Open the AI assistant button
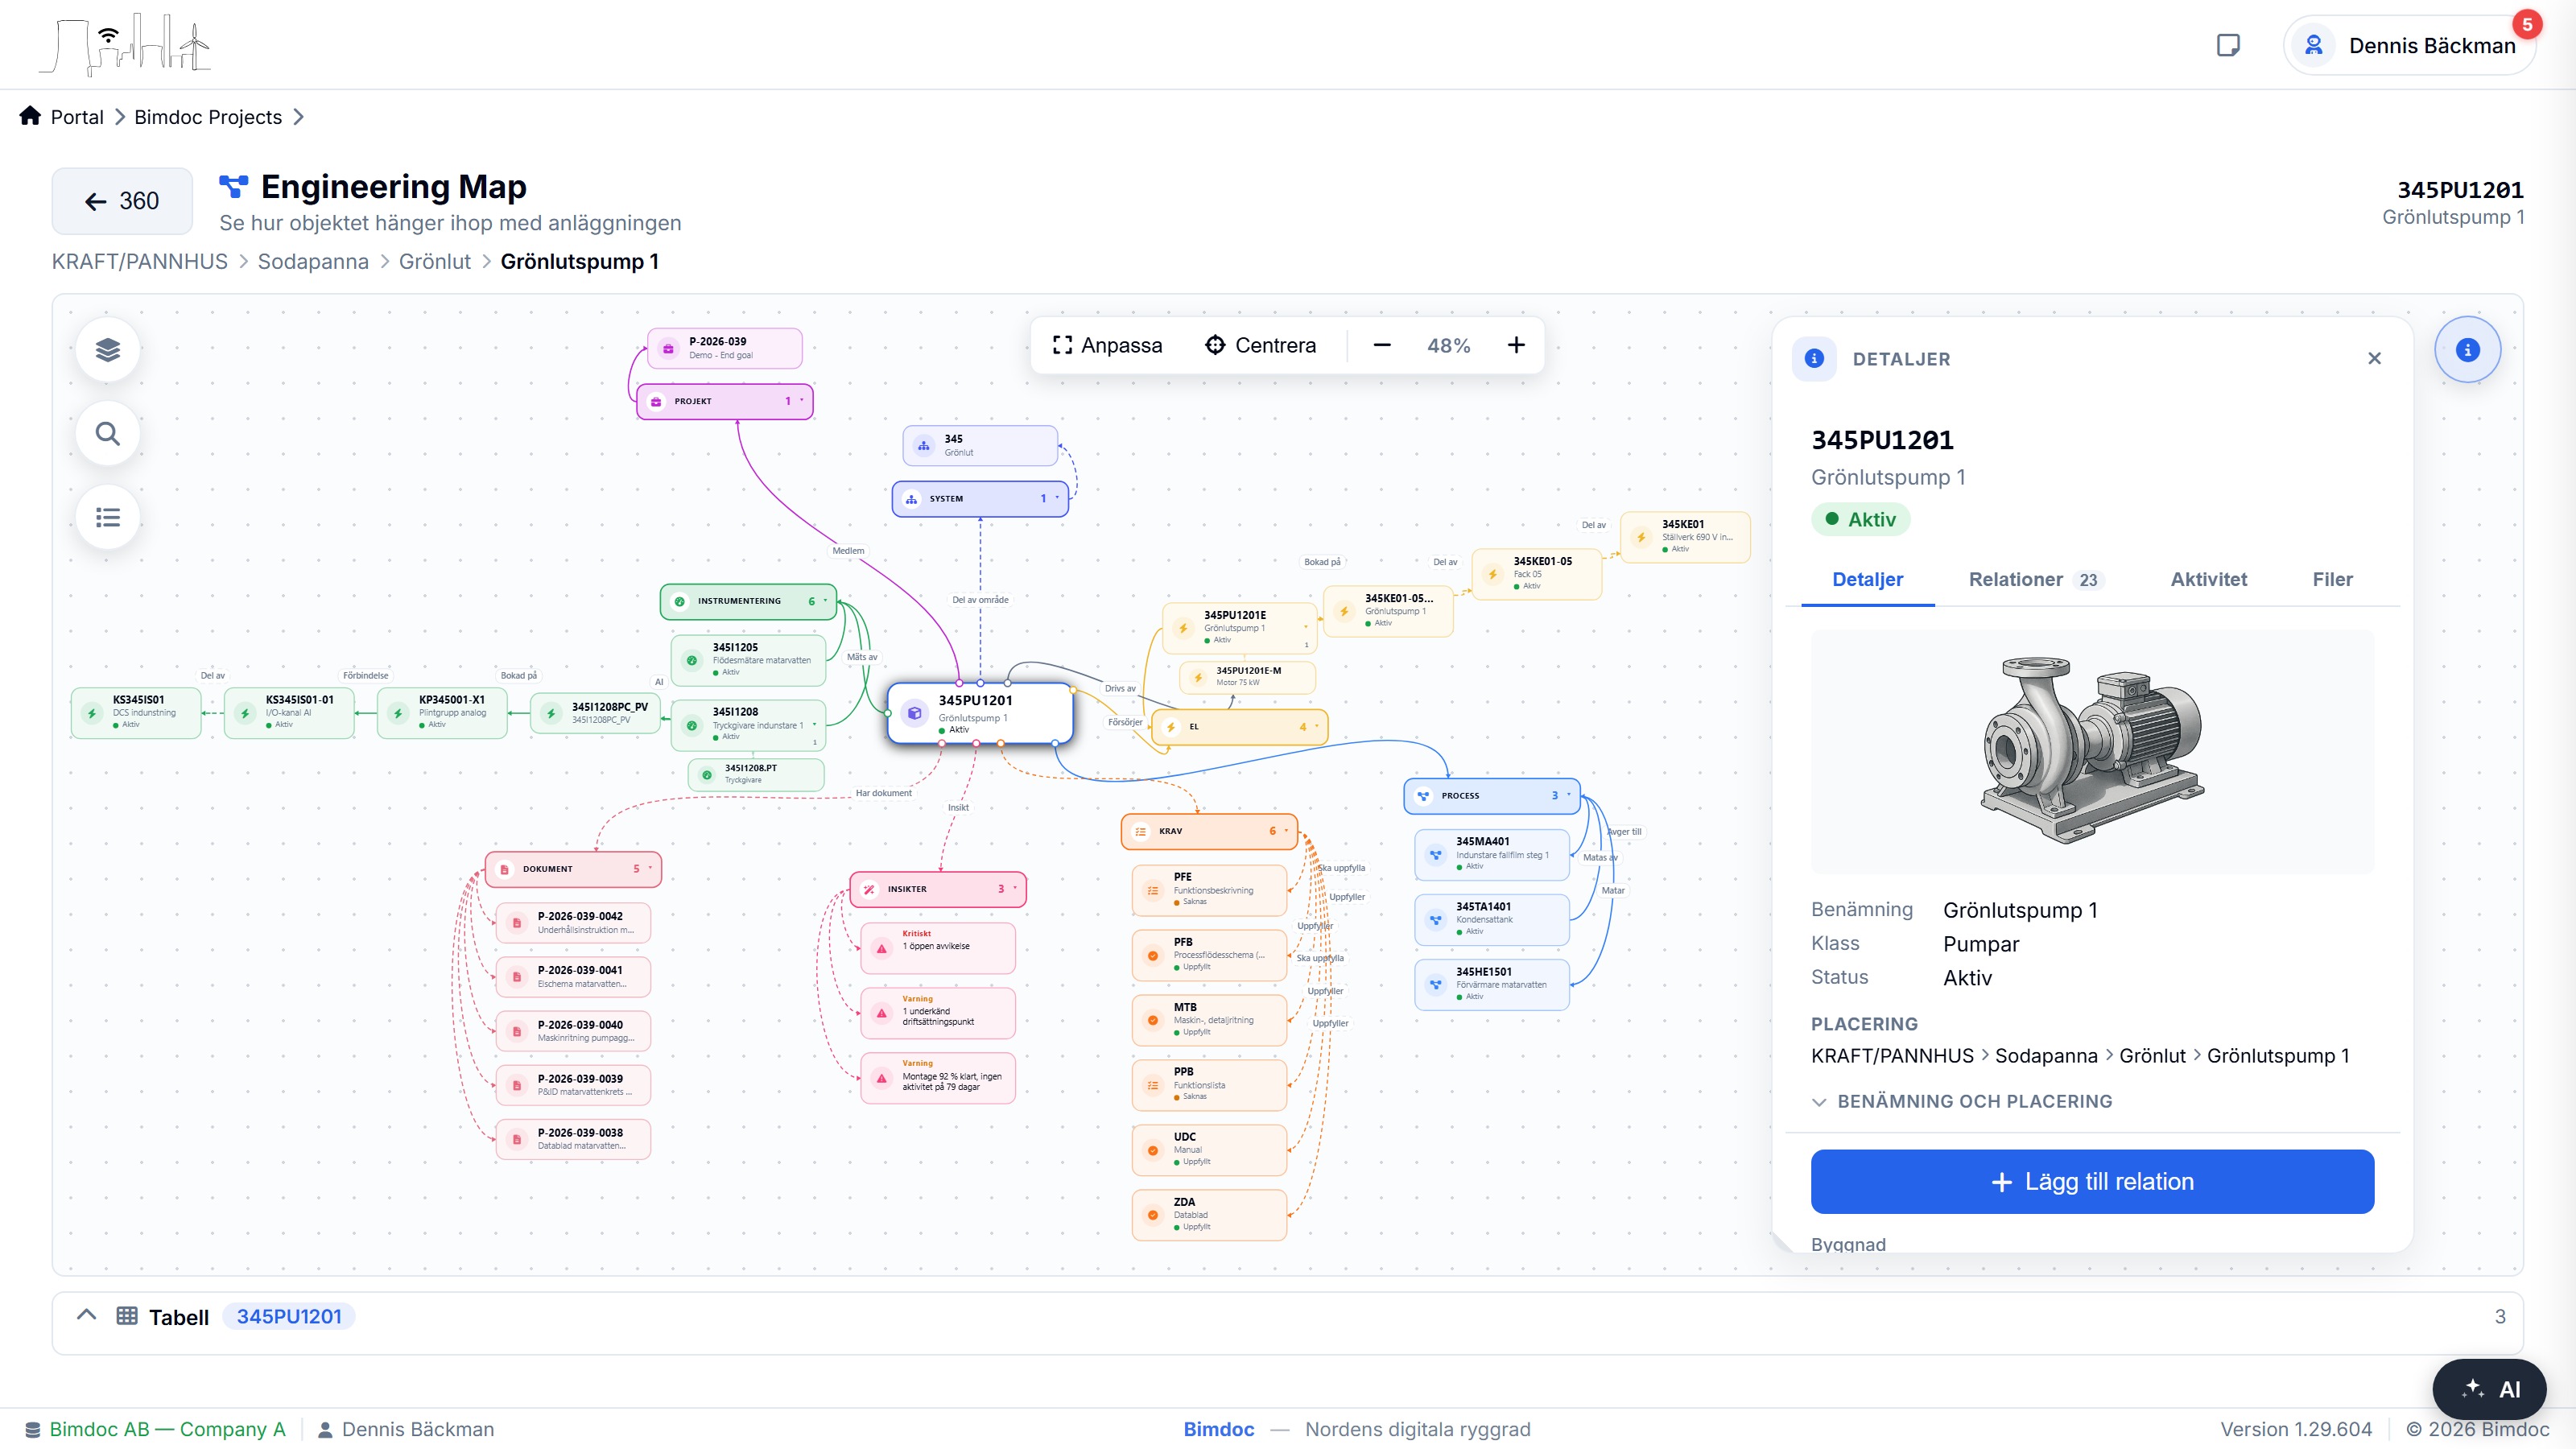2576x1449 pixels. point(2489,1389)
